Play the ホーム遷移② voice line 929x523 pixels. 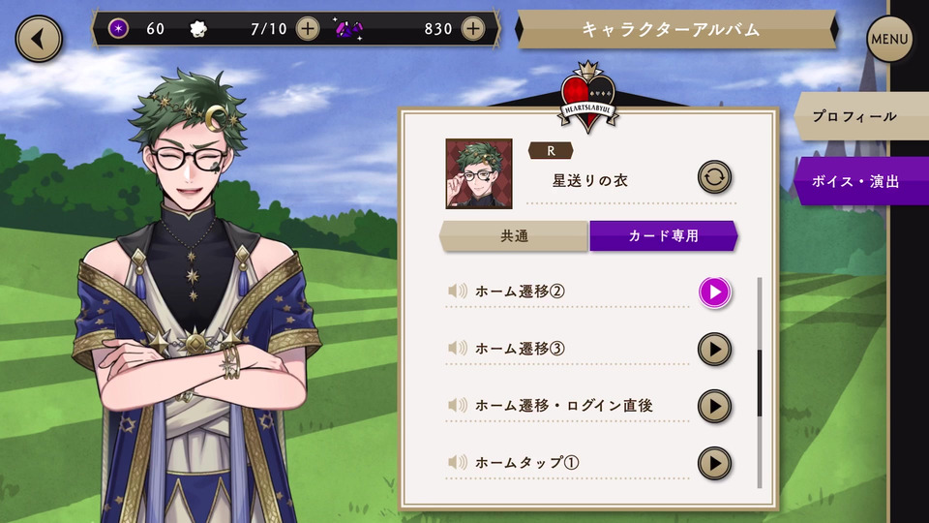click(714, 292)
